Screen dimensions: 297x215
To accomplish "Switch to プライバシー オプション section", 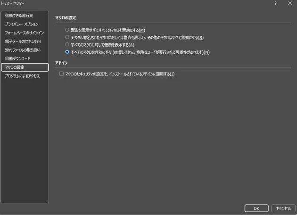I will pyautogui.click(x=25, y=24).
